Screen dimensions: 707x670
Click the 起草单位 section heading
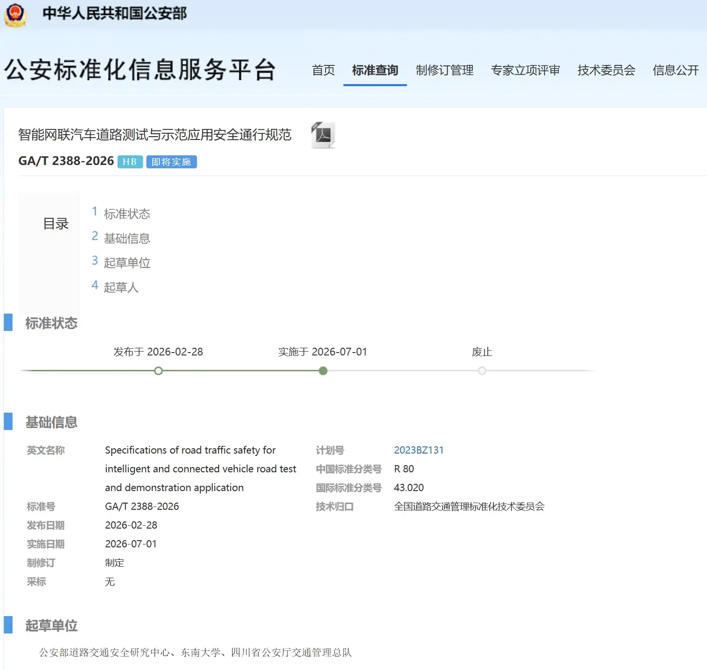pyautogui.click(x=52, y=626)
